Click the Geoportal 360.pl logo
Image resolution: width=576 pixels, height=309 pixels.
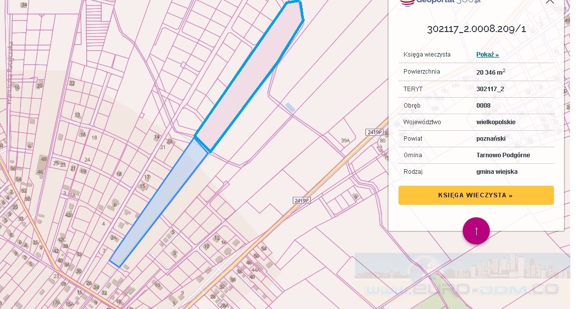(x=440, y=2)
